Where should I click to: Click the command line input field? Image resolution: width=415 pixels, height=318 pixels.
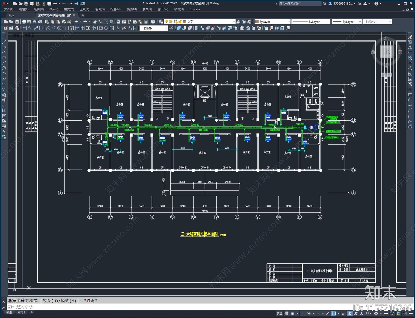156,307
